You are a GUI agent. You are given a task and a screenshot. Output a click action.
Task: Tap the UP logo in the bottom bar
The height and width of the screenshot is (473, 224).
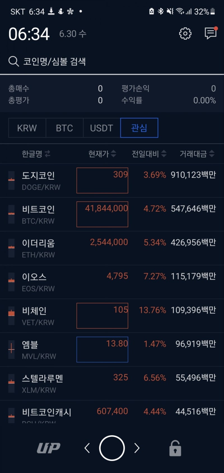(48, 447)
